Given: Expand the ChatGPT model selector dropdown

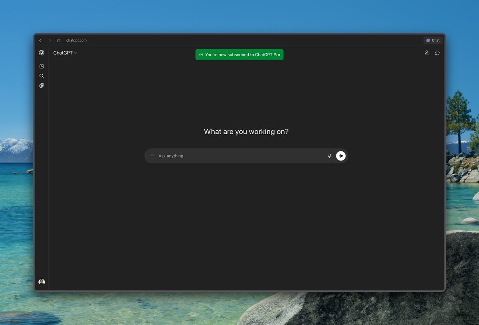Looking at the screenshot, I should click(65, 53).
